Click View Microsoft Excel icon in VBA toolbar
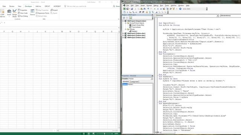The height and width of the screenshot is (135, 241). [x=124, y=9]
